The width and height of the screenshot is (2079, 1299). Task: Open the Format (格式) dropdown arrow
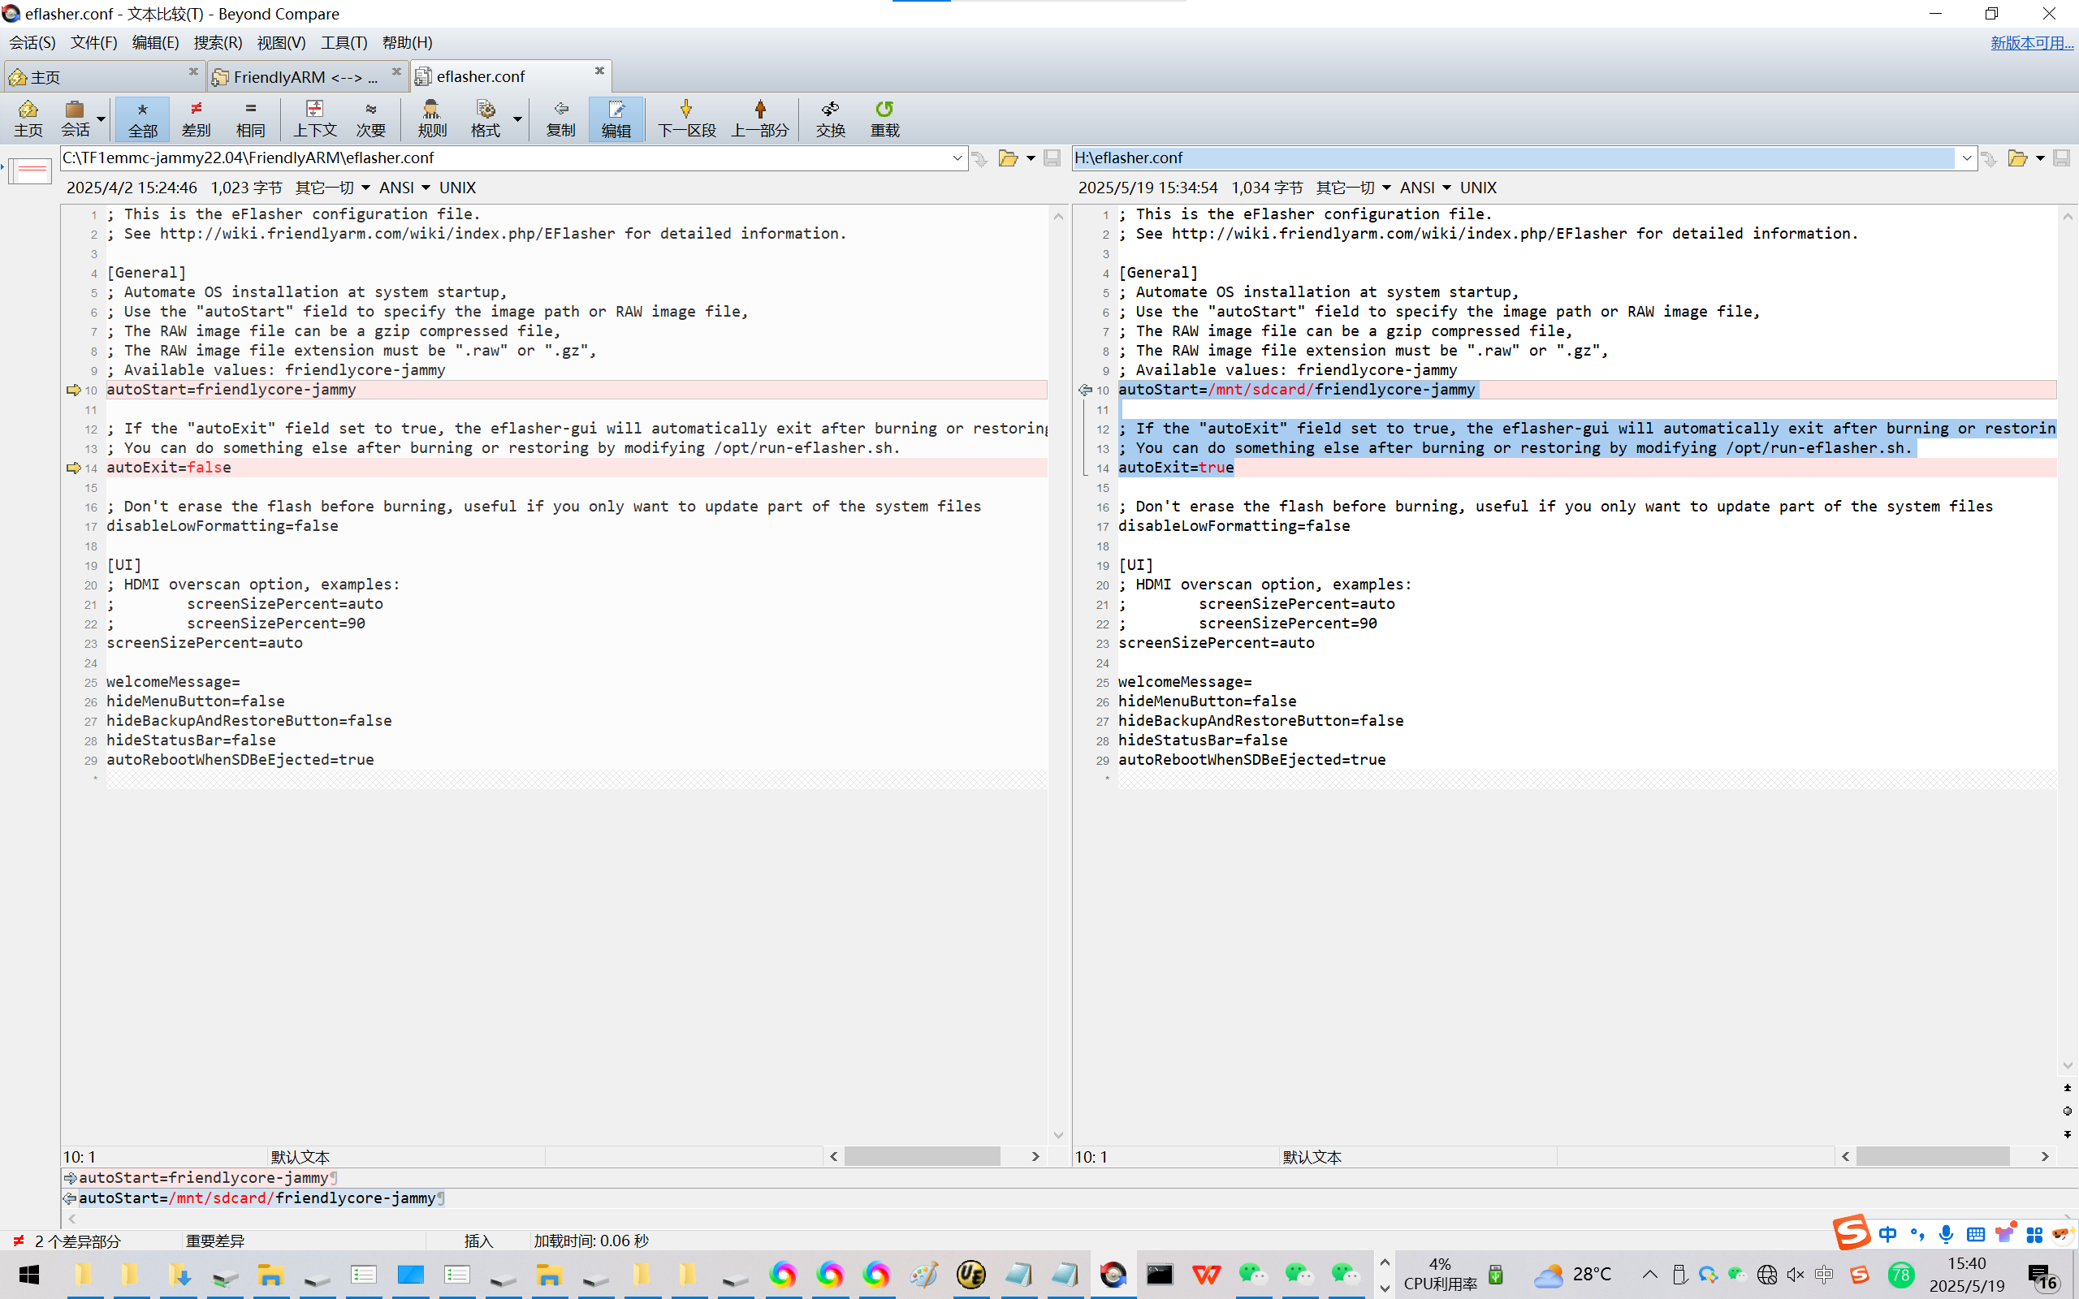[x=517, y=119]
